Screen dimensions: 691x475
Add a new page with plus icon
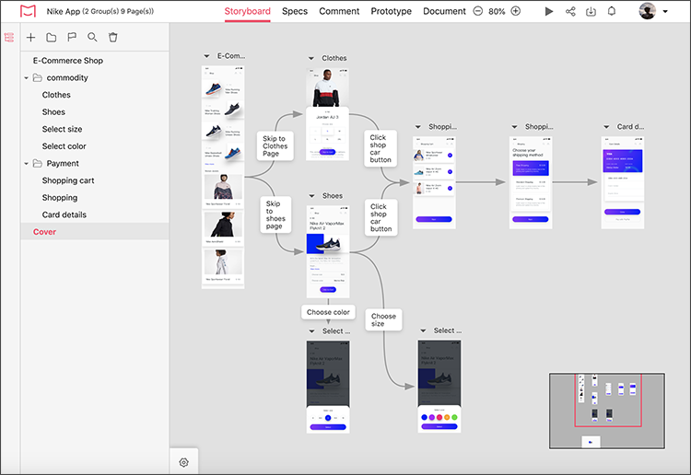pos(30,38)
